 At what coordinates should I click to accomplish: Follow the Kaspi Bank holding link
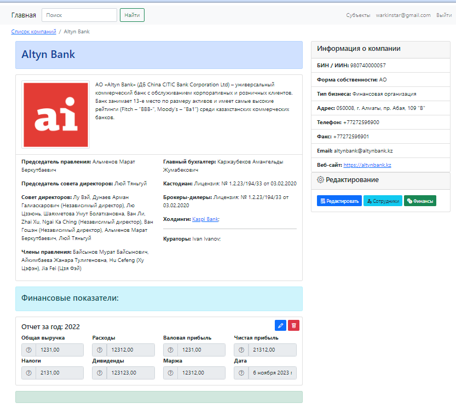(x=206, y=219)
